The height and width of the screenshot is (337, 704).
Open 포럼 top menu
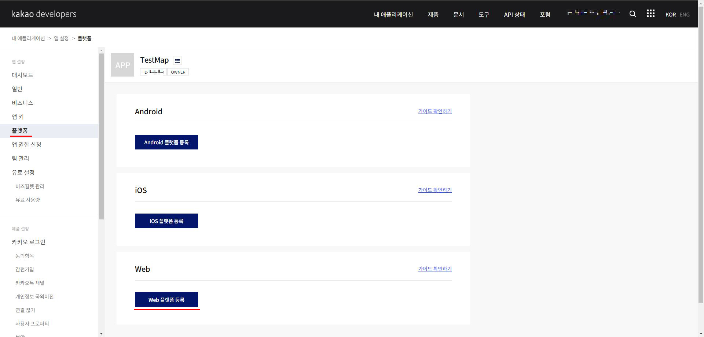click(545, 14)
